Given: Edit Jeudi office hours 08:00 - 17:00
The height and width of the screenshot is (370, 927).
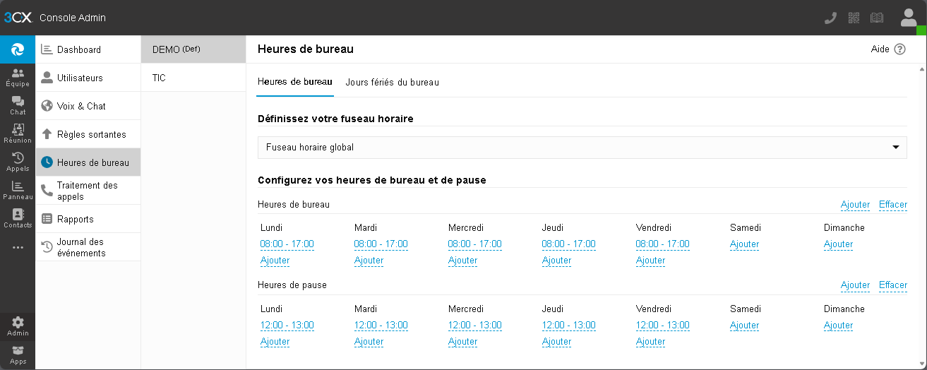Looking at the screenshot, I should (x=569, y=244).
